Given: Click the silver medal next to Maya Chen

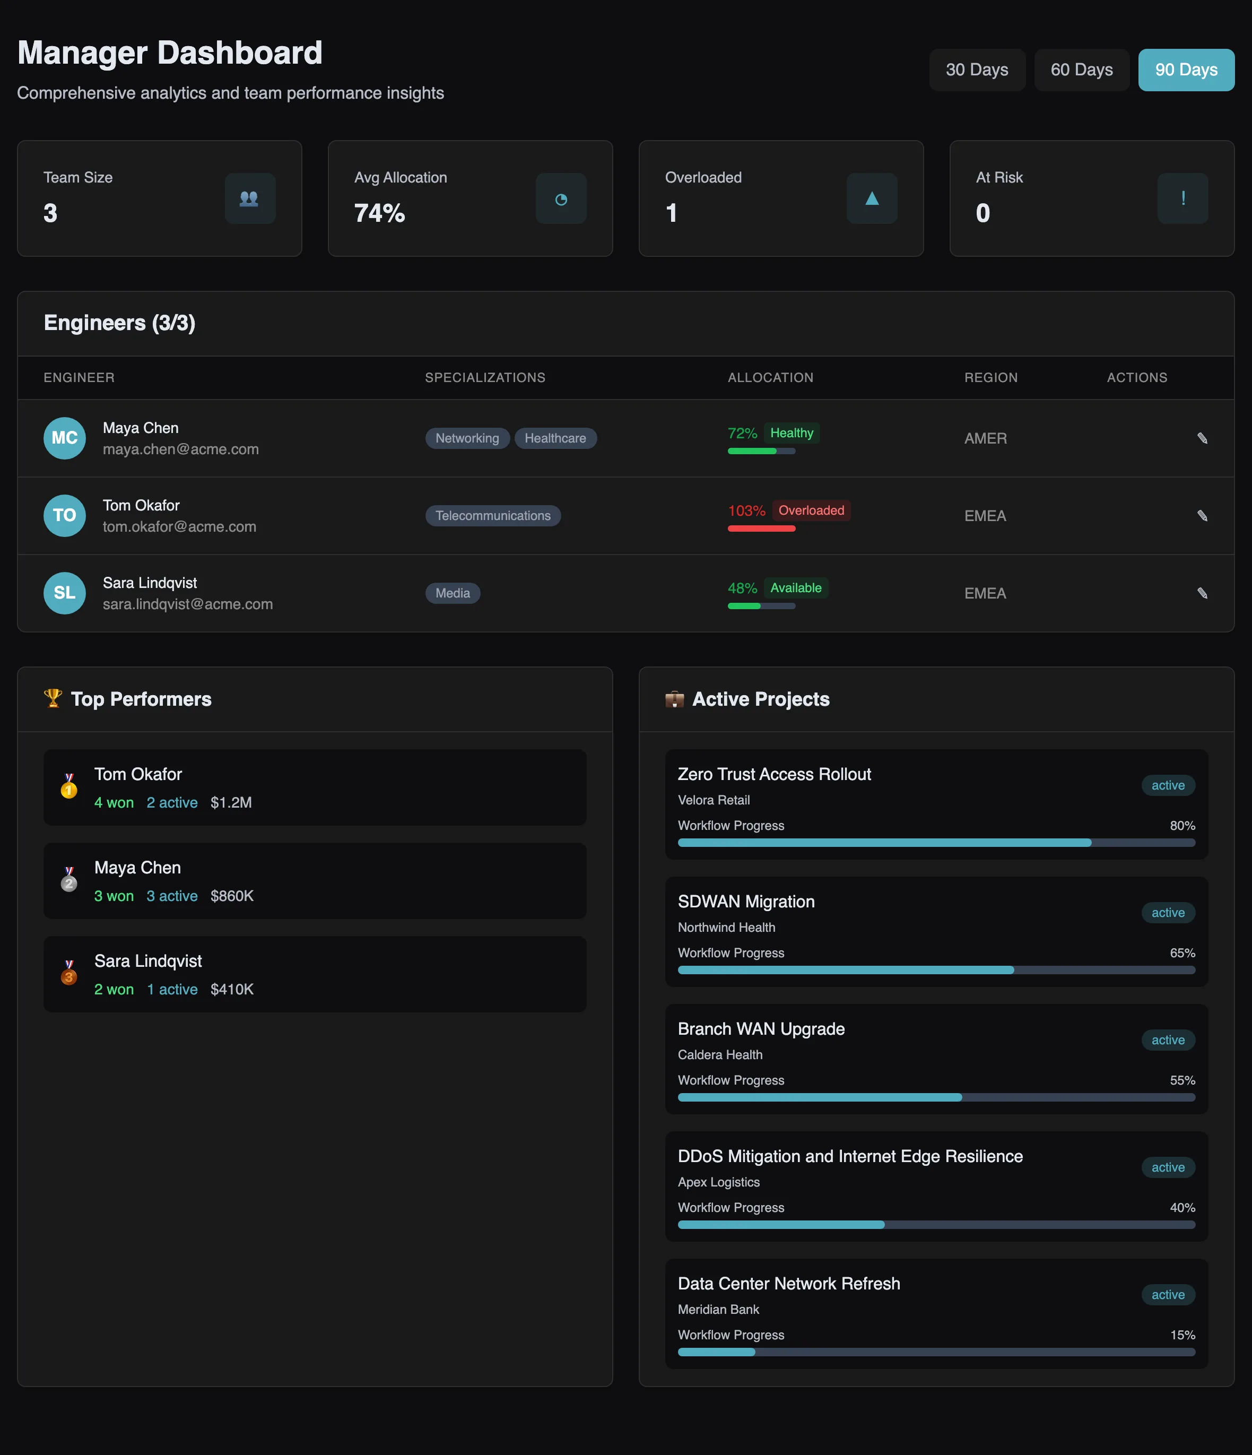Looking at the screenshot, I should point(69,880).
